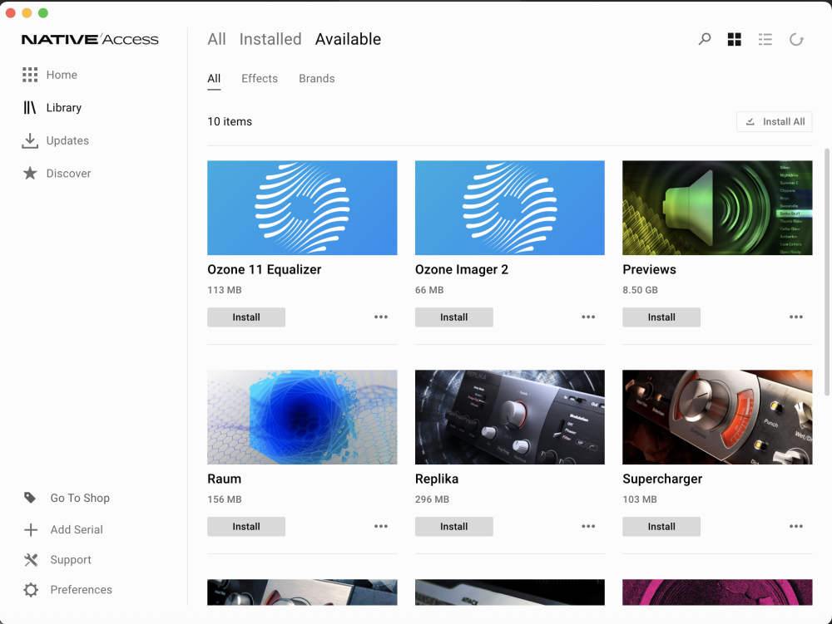Open more options for Ozone 11 Equalizer
832x624 pixels.
[x=381, y=317]
